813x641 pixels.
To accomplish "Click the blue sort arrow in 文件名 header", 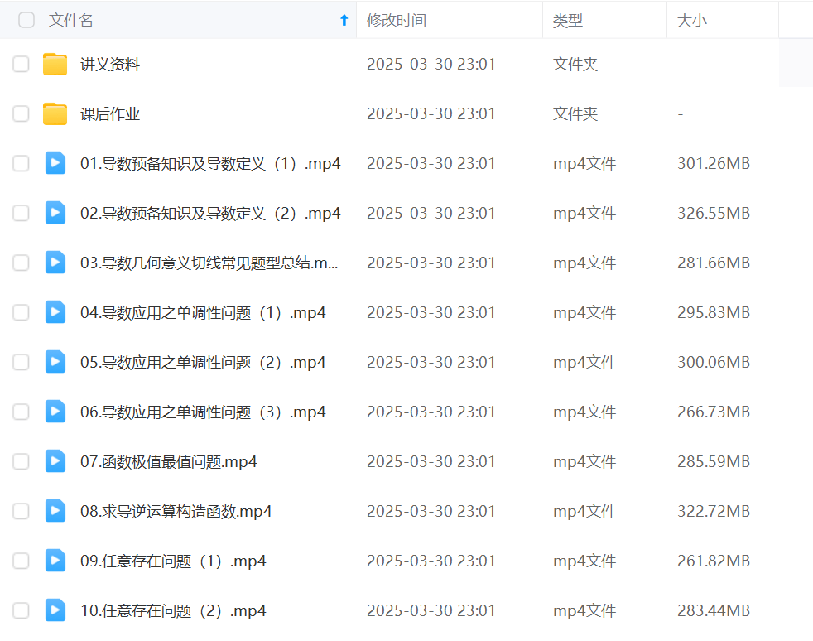I will click(344, 20).
